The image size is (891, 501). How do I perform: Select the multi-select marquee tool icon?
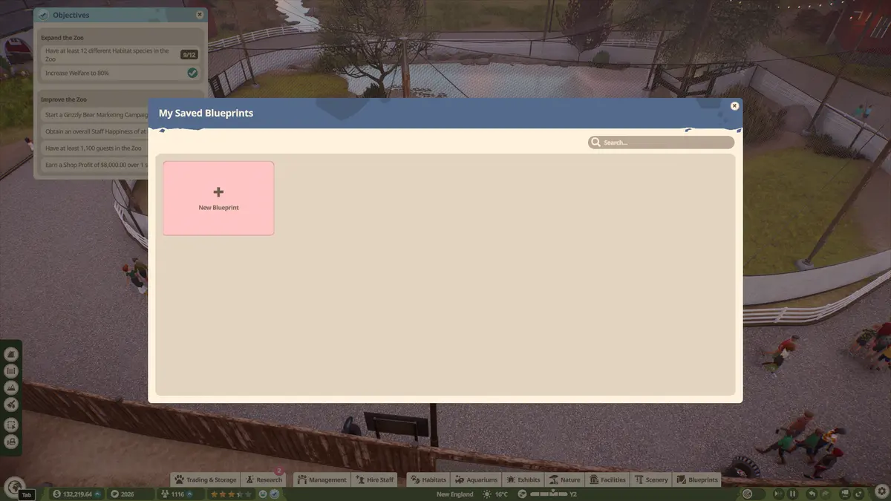(11, 425)
